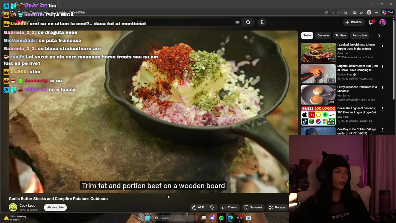Open Discord from the taskbar
396x223 pixels.
click(212, 218)
